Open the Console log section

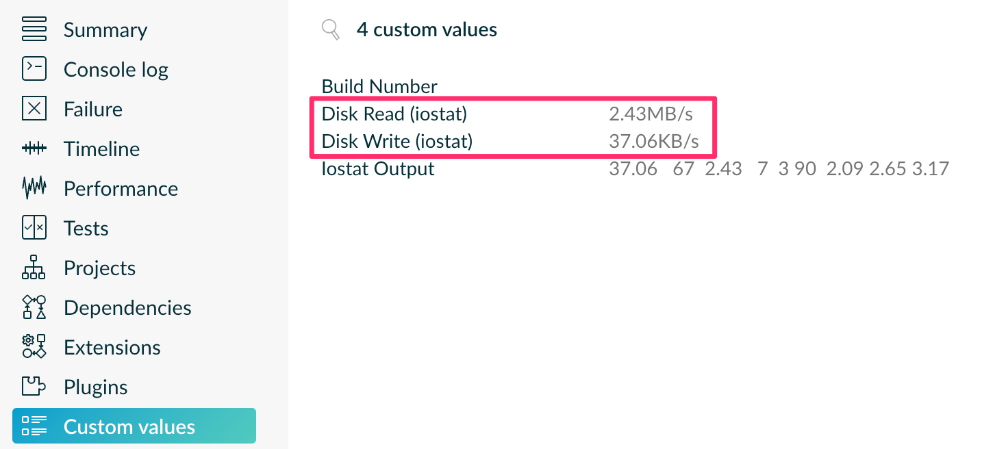point(116,70)
